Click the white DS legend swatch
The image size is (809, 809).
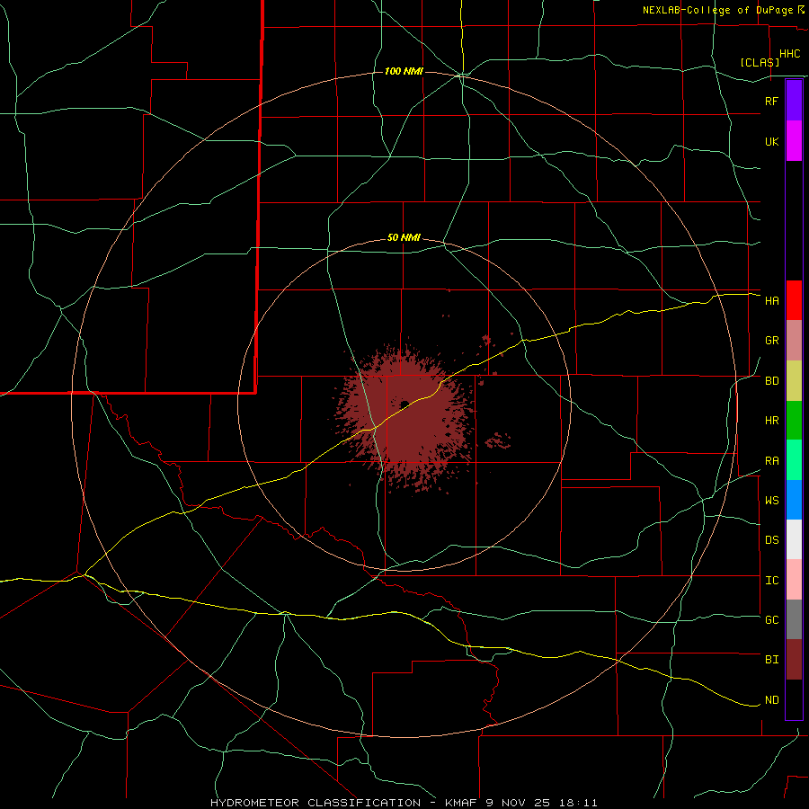pyautogui.click(x=794, y=539)
